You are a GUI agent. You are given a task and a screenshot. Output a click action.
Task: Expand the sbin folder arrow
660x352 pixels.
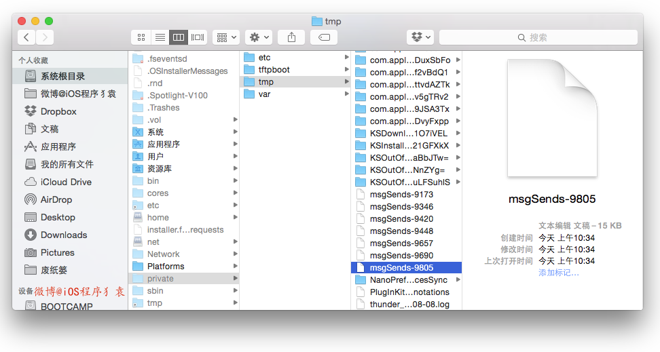click(x=236, y=290)
